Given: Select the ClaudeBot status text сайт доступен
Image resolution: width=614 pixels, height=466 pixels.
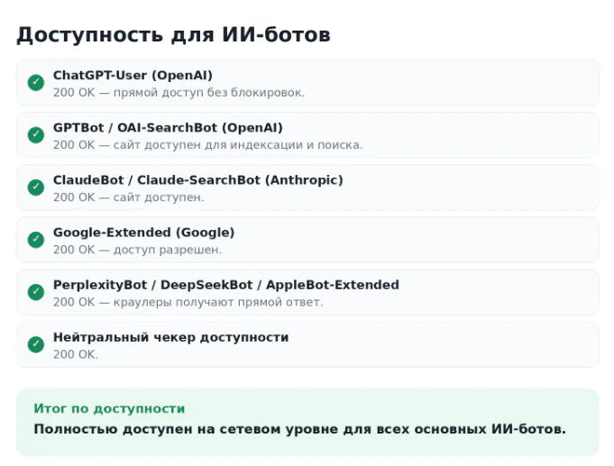Looking at the screenshot, I should pyautogui.click(x=159, y=197).
